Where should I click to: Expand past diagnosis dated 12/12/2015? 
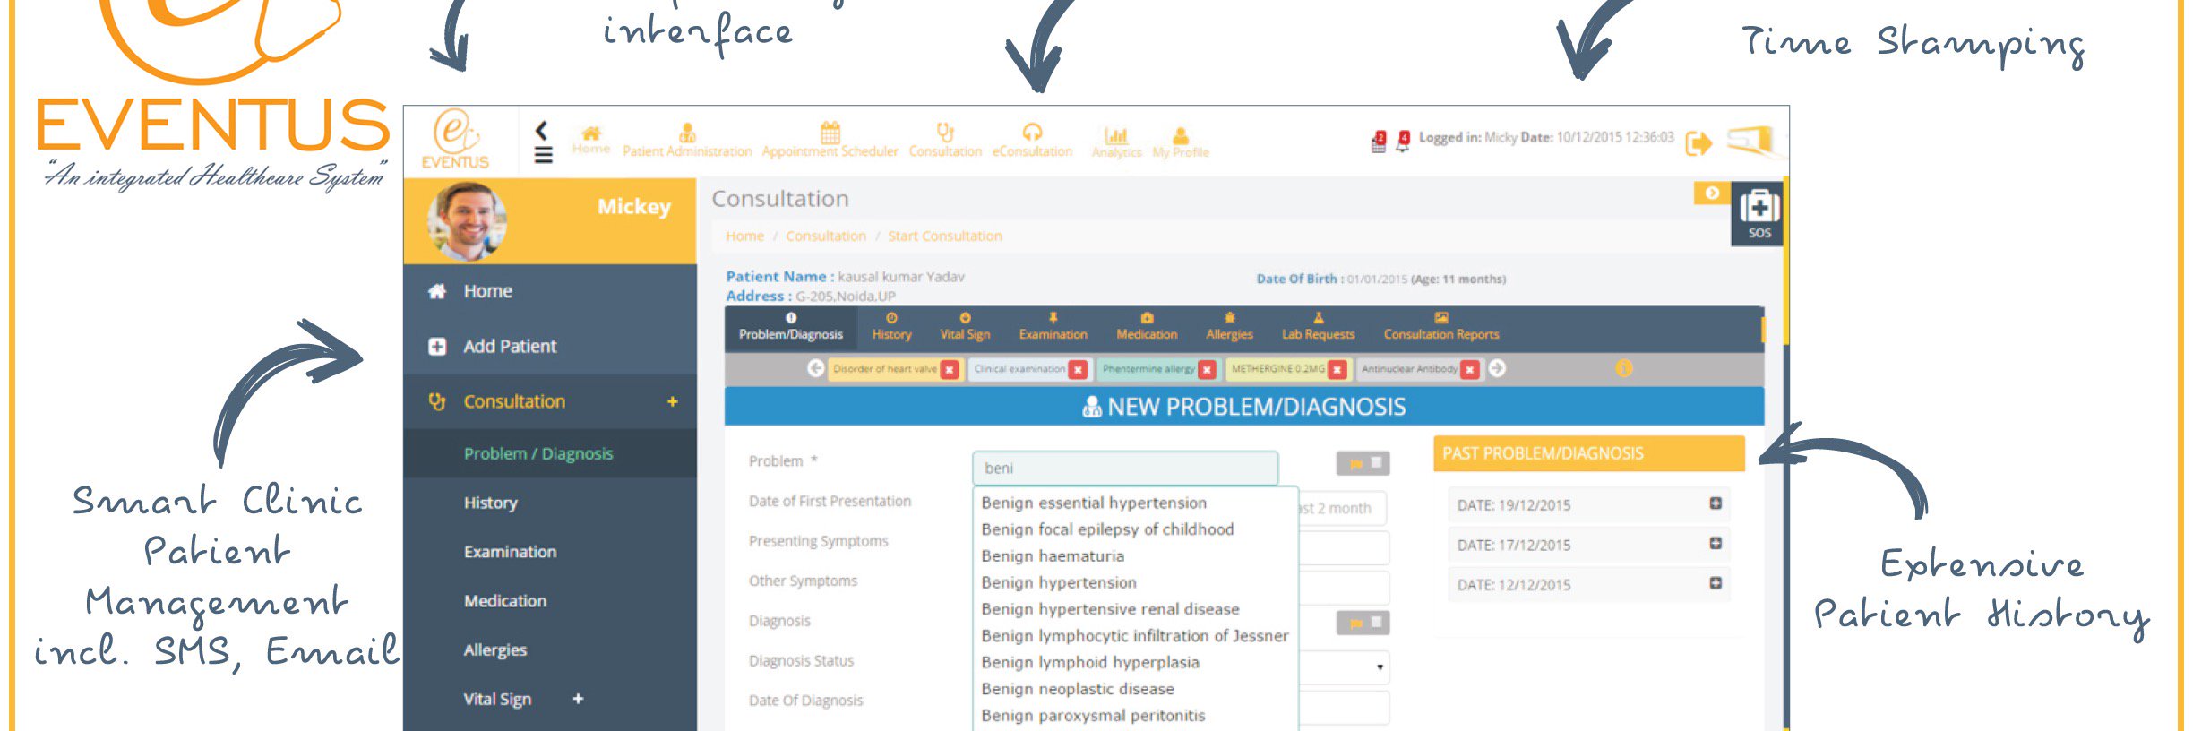tap(1715, 582)
